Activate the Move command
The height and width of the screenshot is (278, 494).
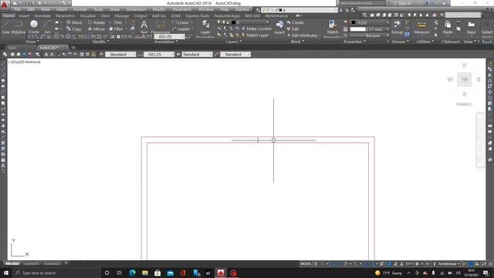click(74, 22)
